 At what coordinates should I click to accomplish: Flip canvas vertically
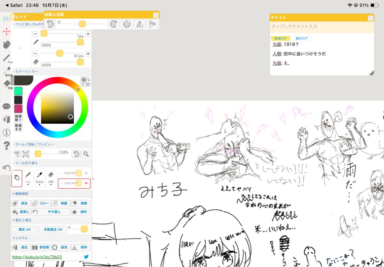coord(153,24)
